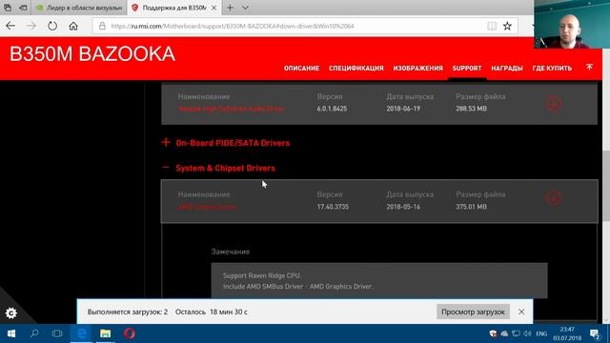The height and width of the screenshot is (343, 610).
Task: Open reading view book icon
Action: tap(492, 26)
